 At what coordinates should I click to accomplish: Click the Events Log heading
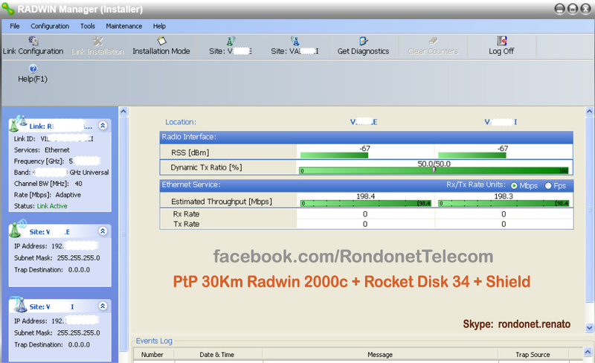[154, 341]
